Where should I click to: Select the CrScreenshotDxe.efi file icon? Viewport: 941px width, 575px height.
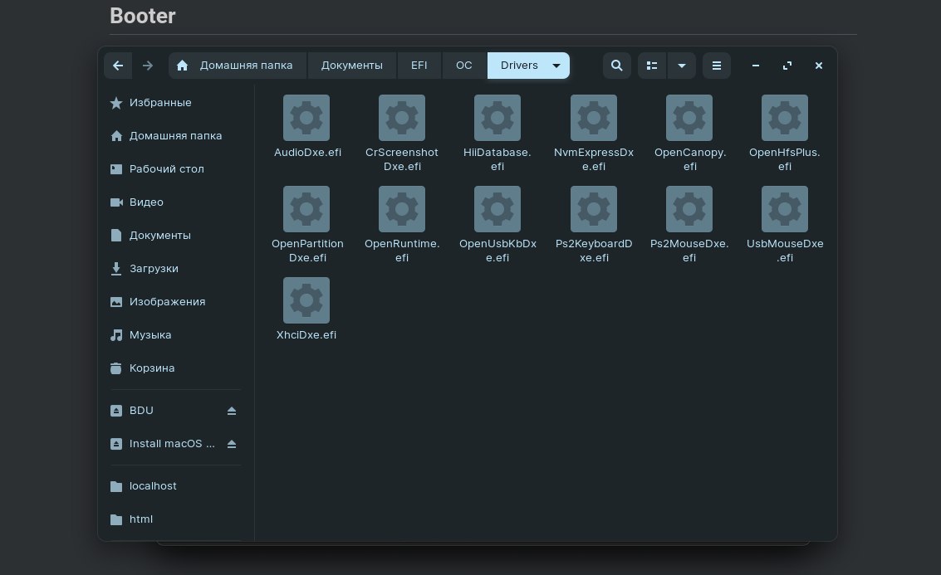[402, 118]
